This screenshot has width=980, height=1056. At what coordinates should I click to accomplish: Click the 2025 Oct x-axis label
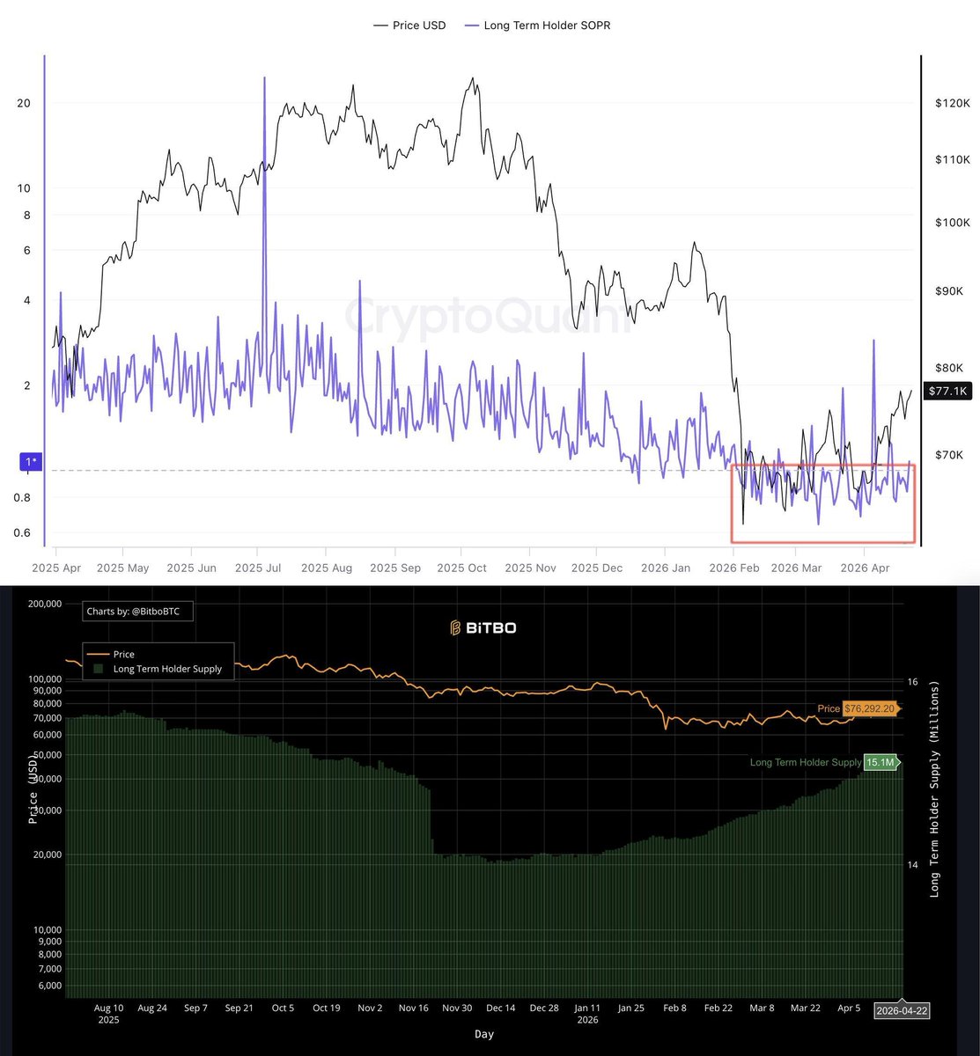461,568
